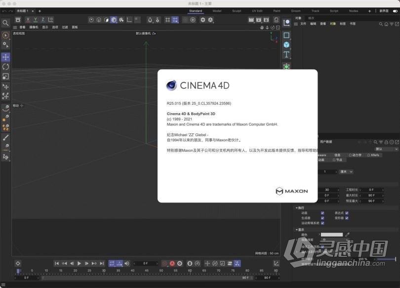
Task: Open the 动力学 attribute tab
Action: 355,155
